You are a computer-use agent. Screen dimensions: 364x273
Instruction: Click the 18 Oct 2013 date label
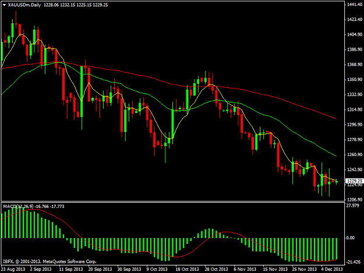pos(187,269)
